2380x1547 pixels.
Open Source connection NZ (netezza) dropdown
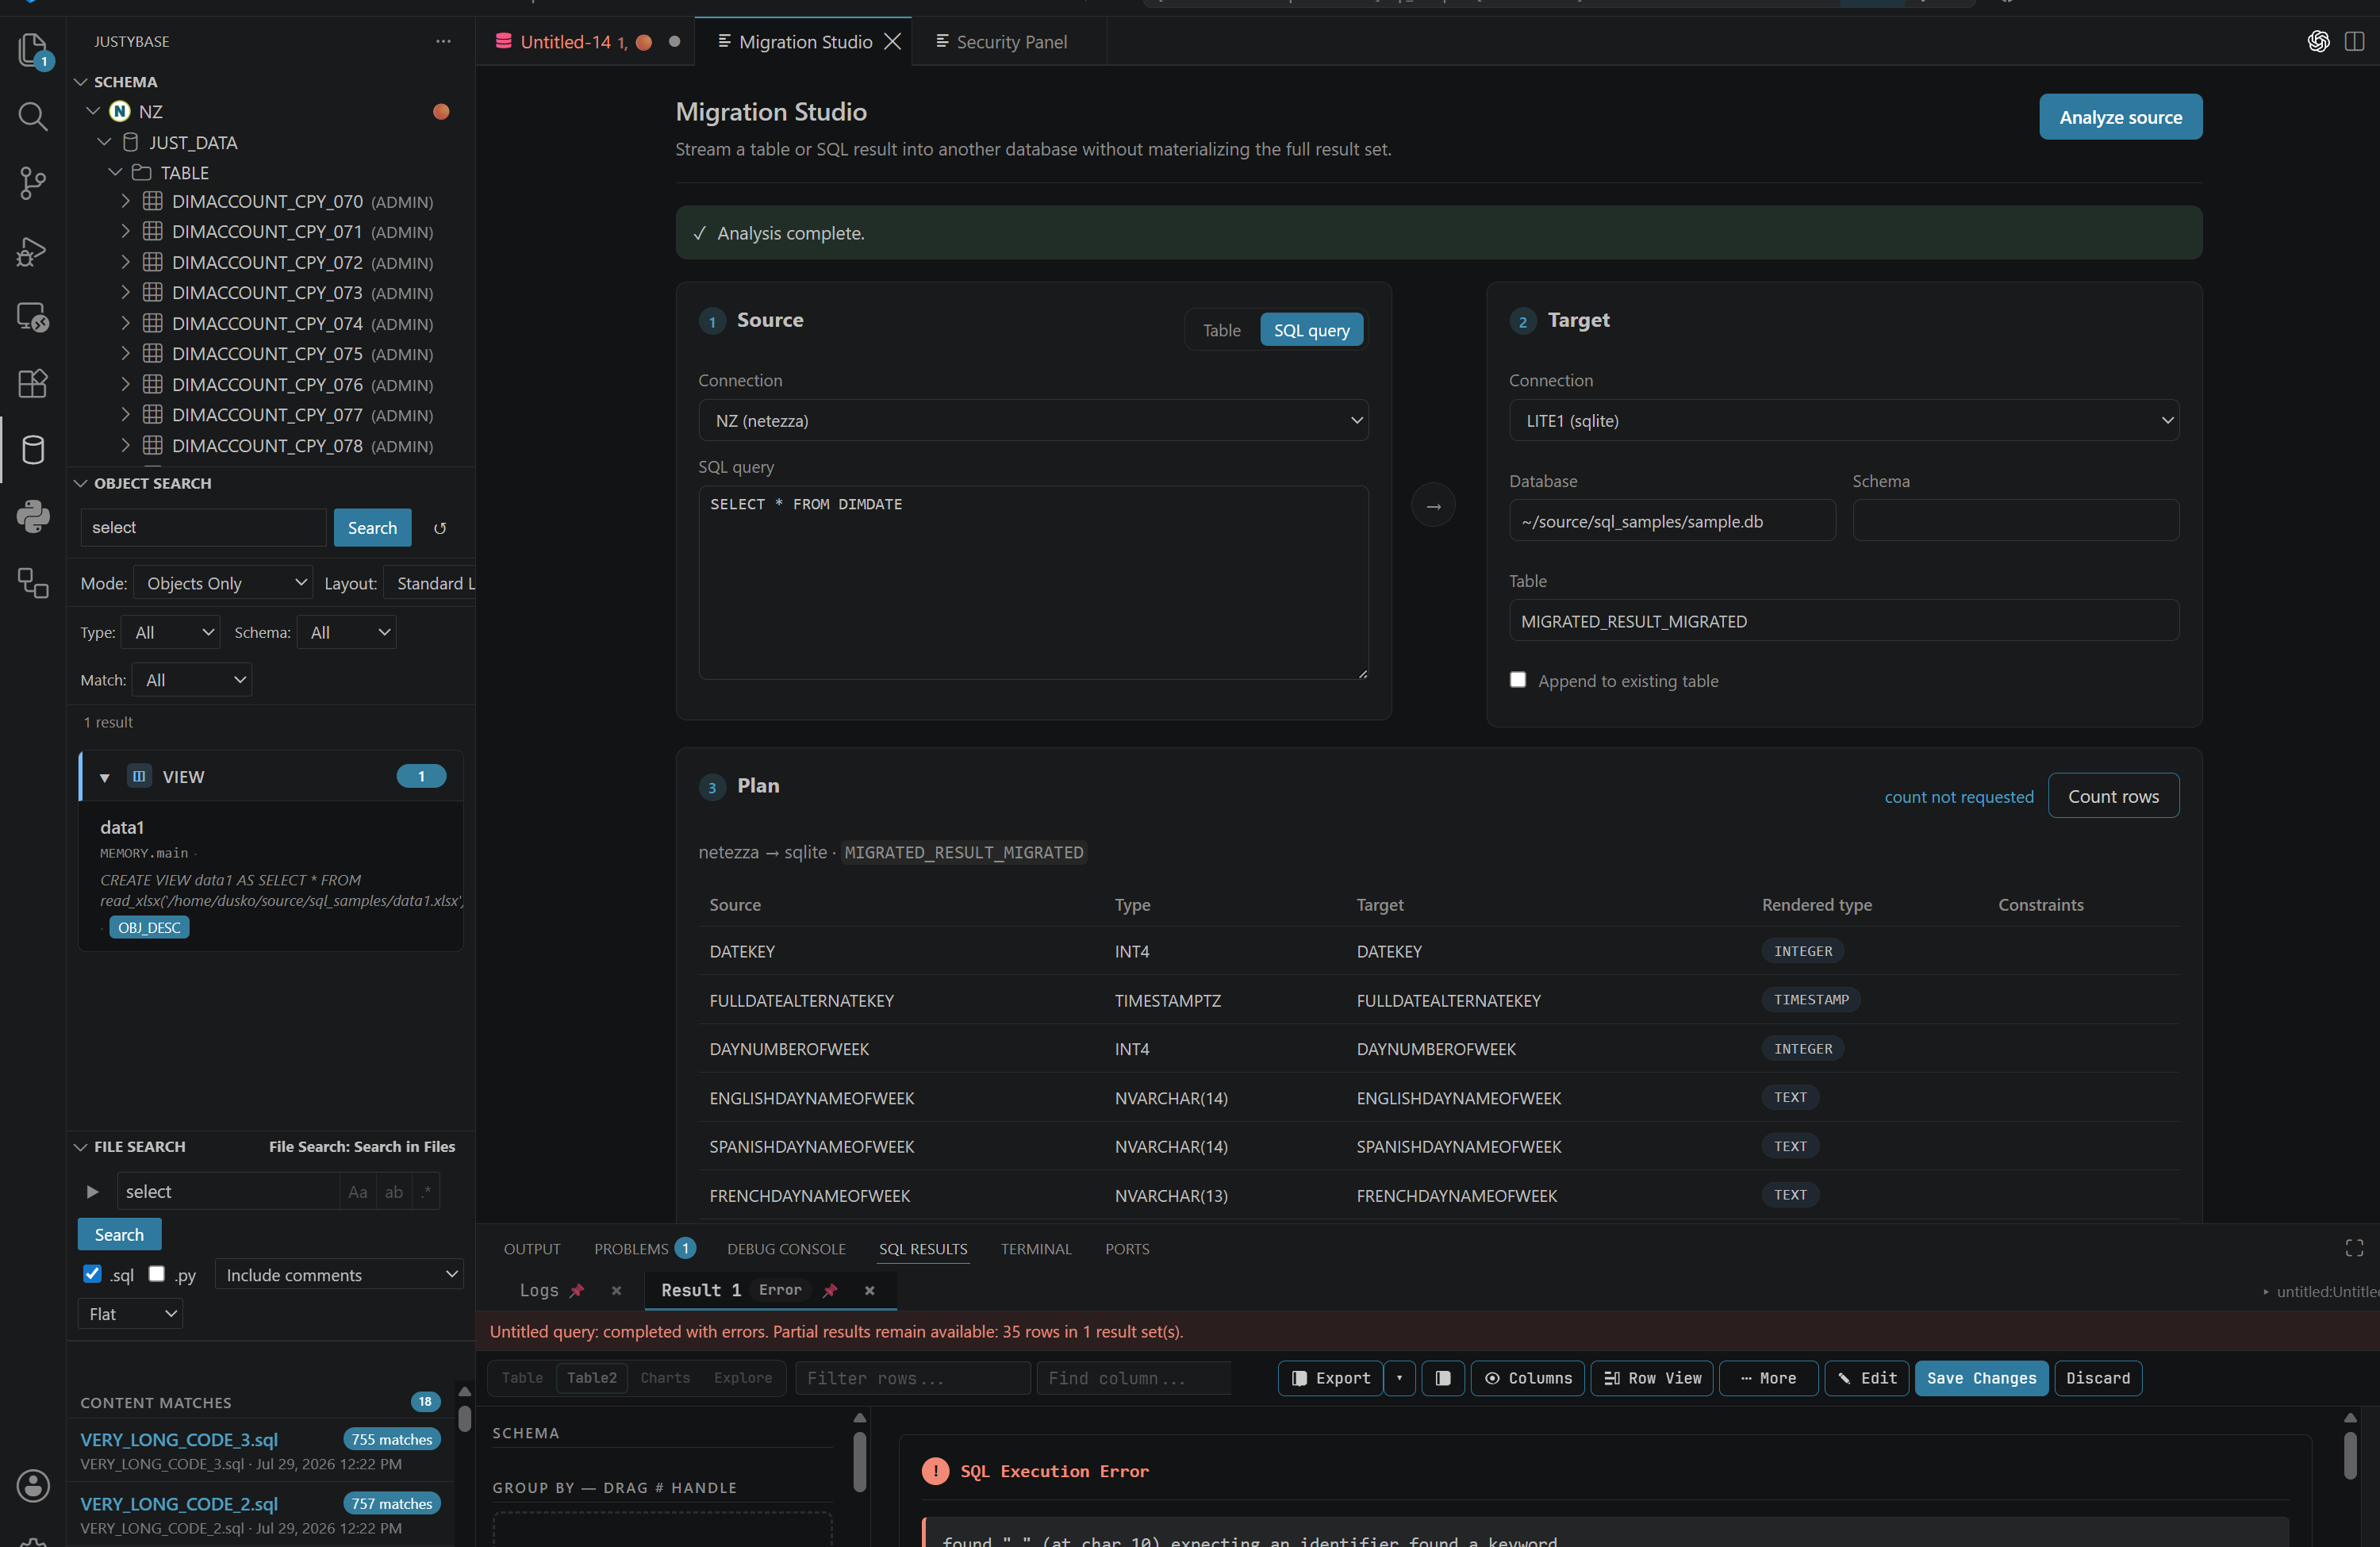pos(1033,421)
